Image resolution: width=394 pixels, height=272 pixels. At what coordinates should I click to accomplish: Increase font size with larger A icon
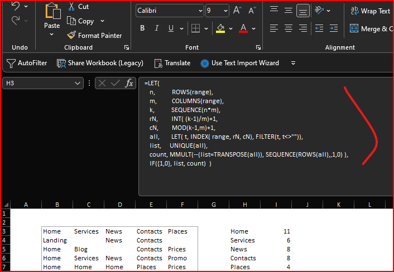tap(238, 11)
